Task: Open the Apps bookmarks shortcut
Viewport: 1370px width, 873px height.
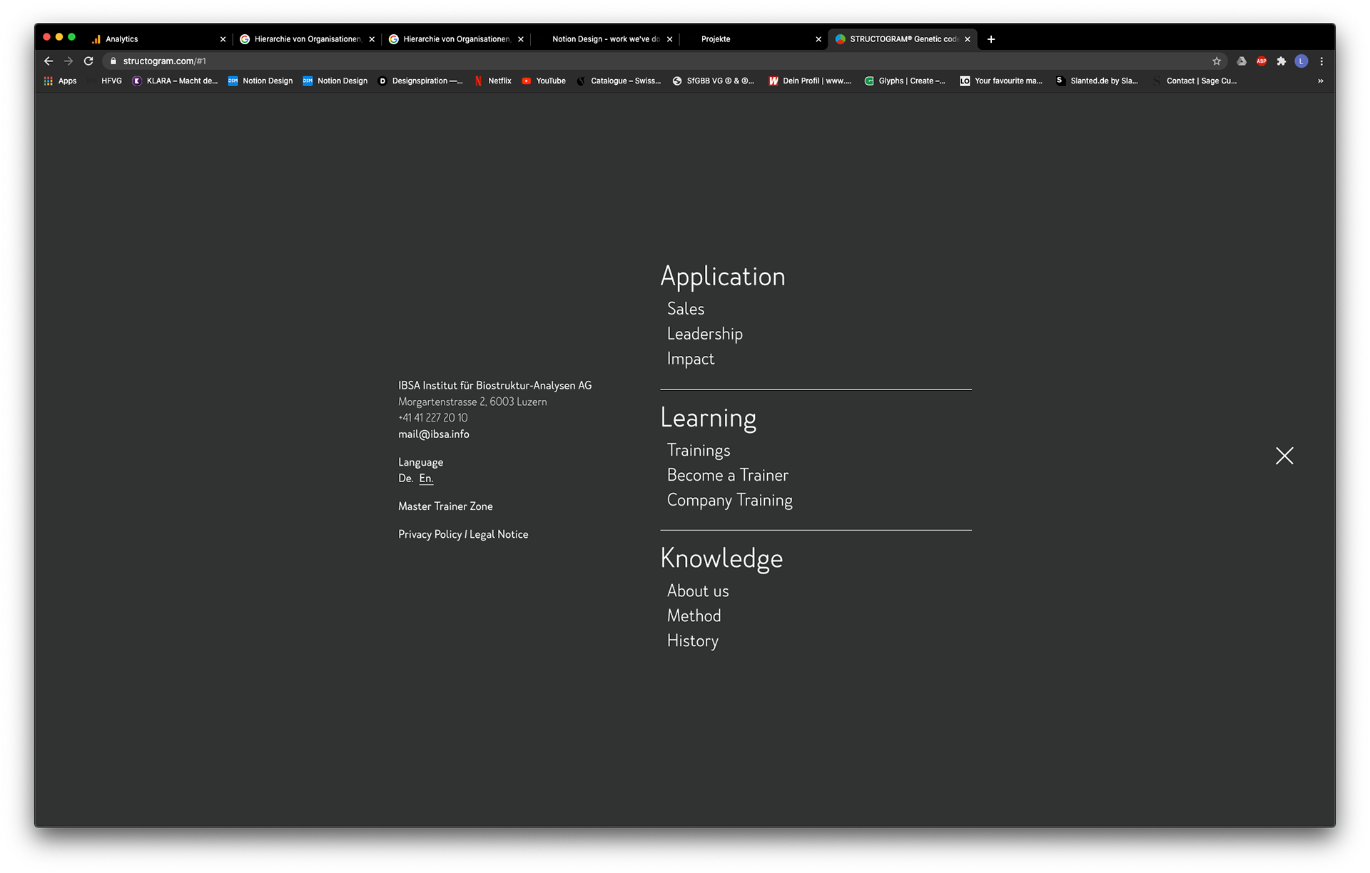Action: point(61,81)
